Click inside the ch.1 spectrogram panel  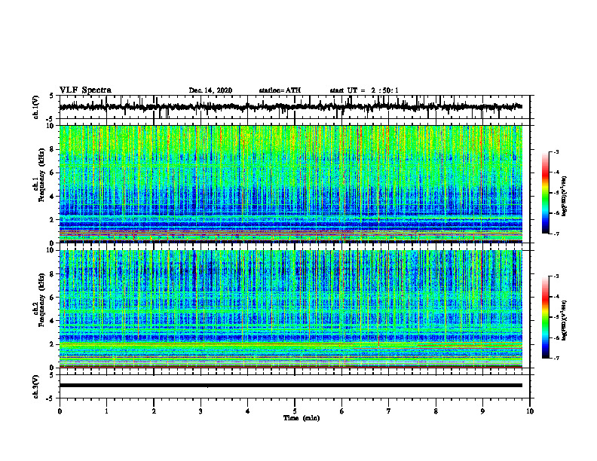(x=291, y=184)
